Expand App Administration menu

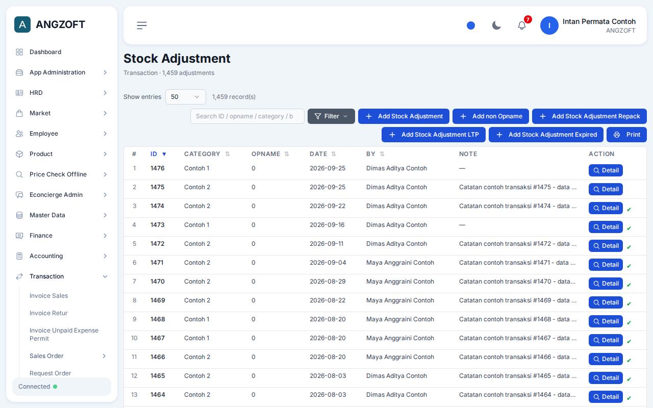point(61,72)
